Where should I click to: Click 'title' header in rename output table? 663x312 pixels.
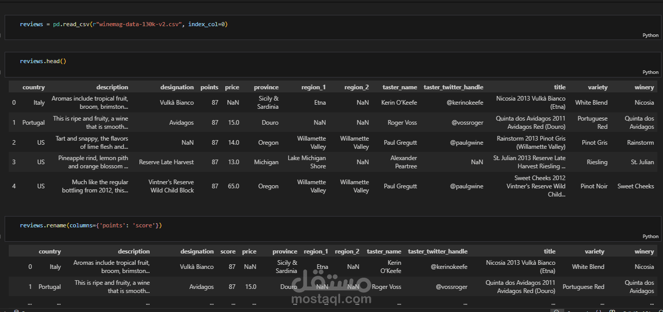pos(550,251)
